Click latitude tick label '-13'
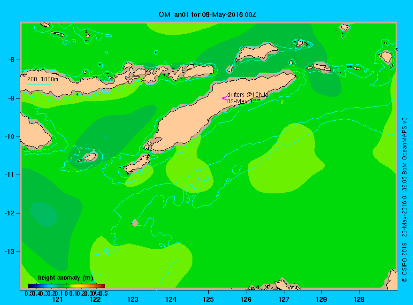 pyautogui.click(x=9, y=252)
